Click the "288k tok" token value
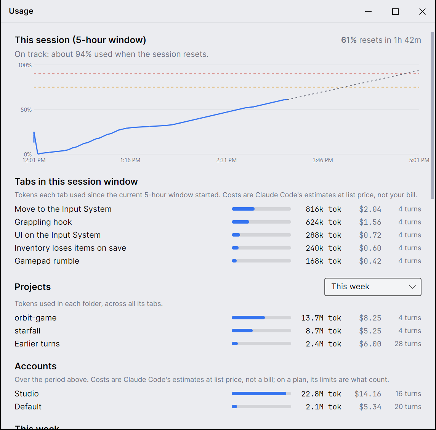436x430 pixels. [x=324, y=235]
